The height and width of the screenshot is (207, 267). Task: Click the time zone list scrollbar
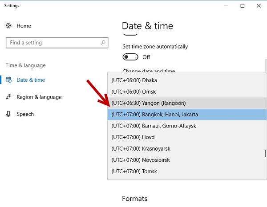(x=266, y=153)
